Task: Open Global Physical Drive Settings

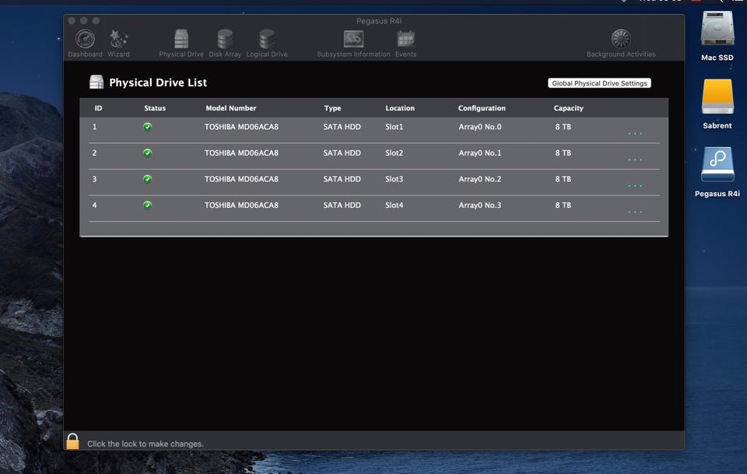Action: (x=599, y=83)
